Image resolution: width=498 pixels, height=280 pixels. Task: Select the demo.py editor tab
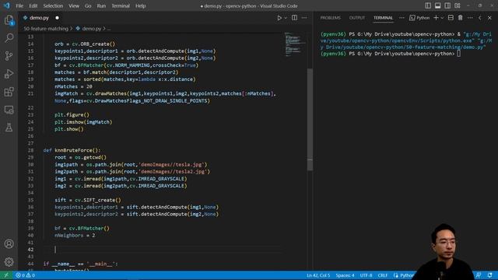pos(39,18)
